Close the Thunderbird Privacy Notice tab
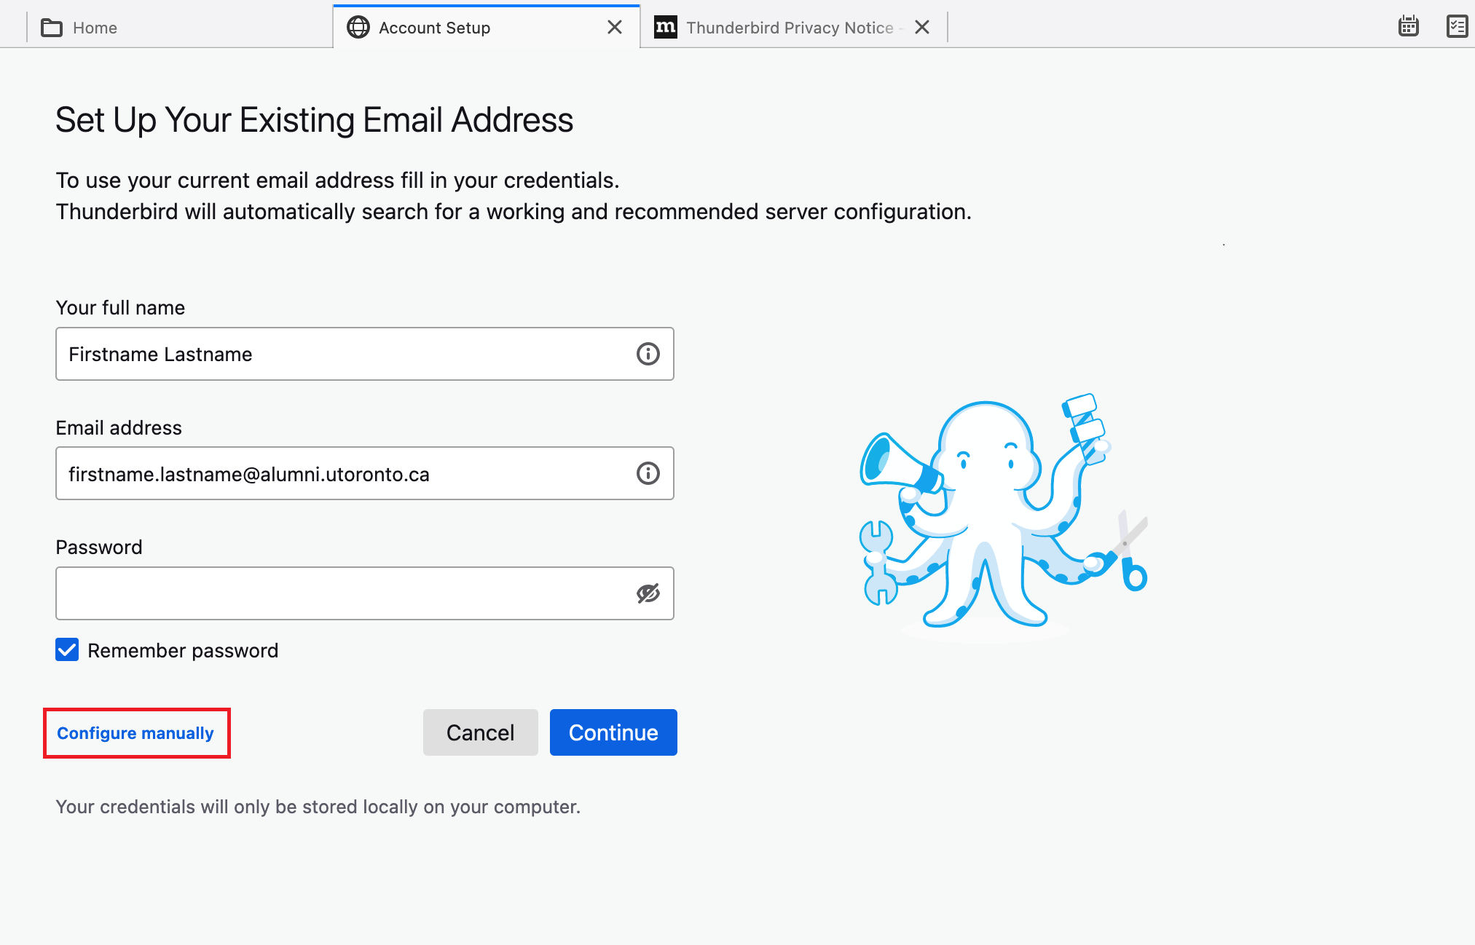1475x945 pixels. pos(921,27)
